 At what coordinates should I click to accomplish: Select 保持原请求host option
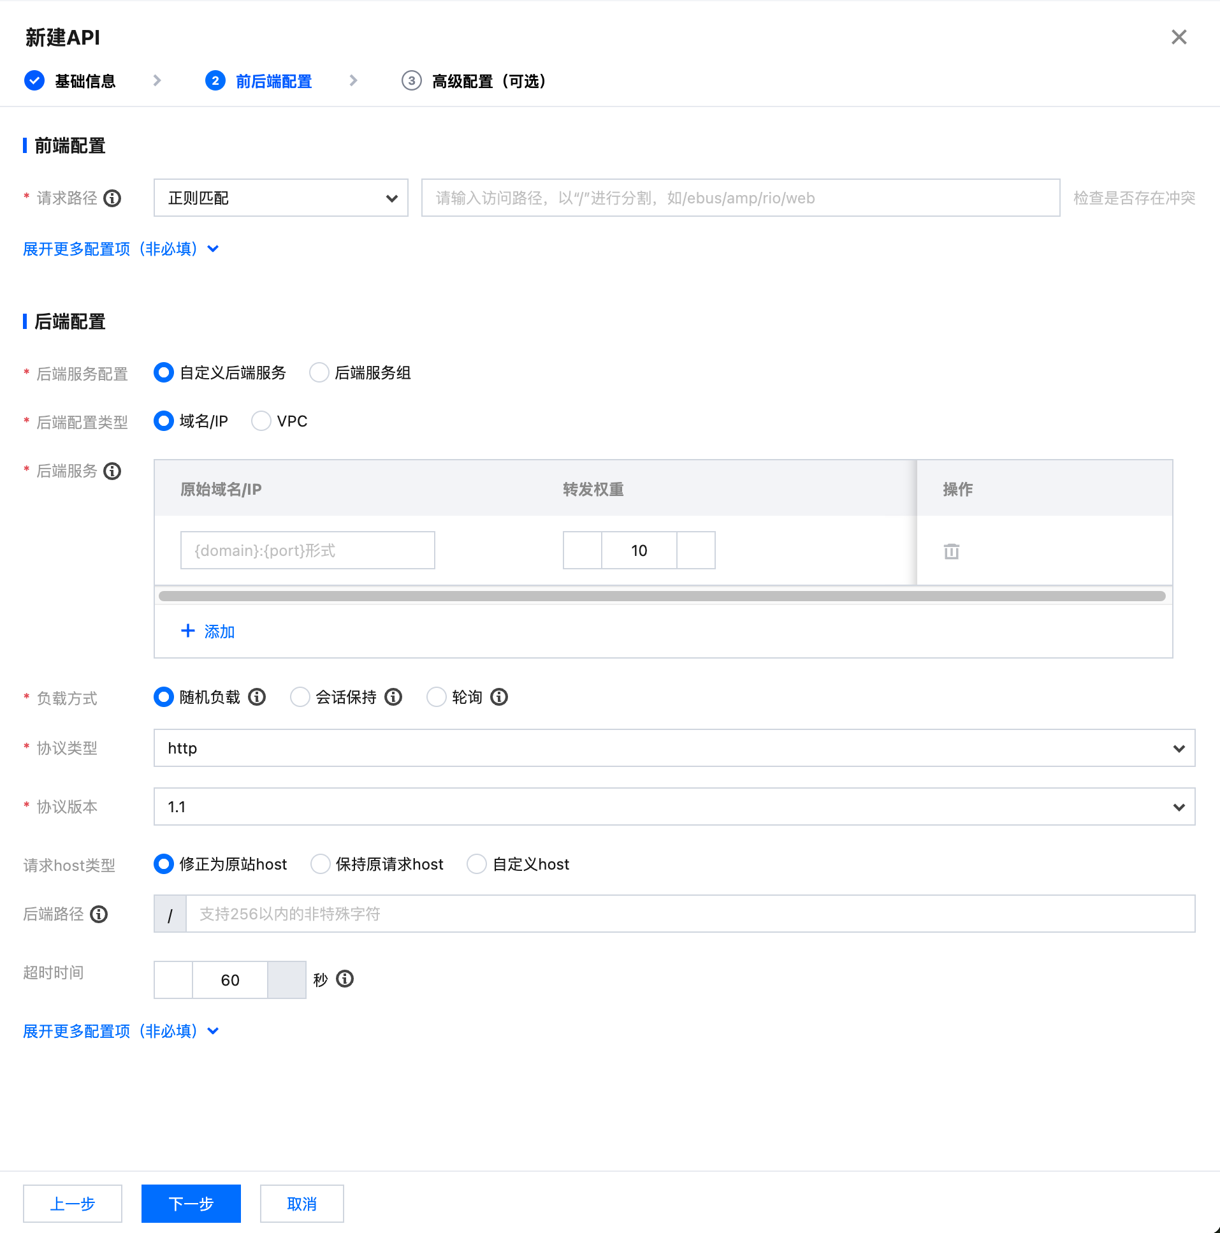pos(321,863)
